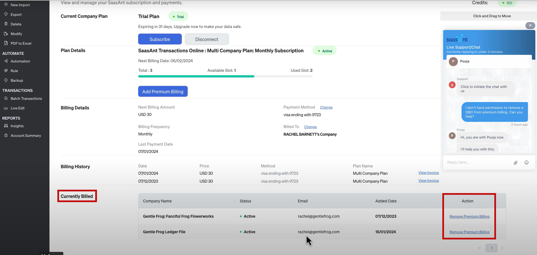Click the slot usage progress bar
537x255 pixels.
click(225, 76)
